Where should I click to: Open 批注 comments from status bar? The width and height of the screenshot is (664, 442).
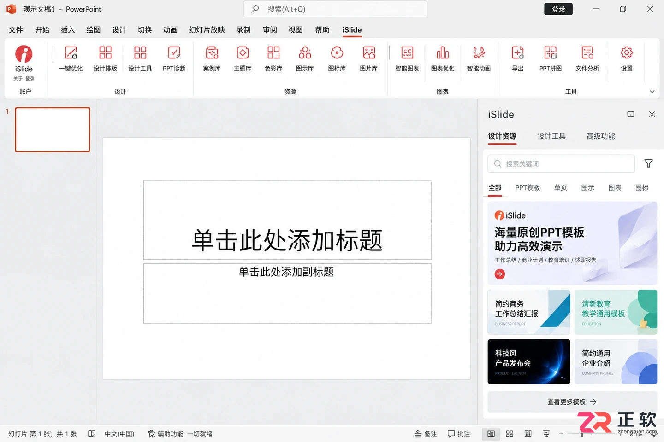459,434
